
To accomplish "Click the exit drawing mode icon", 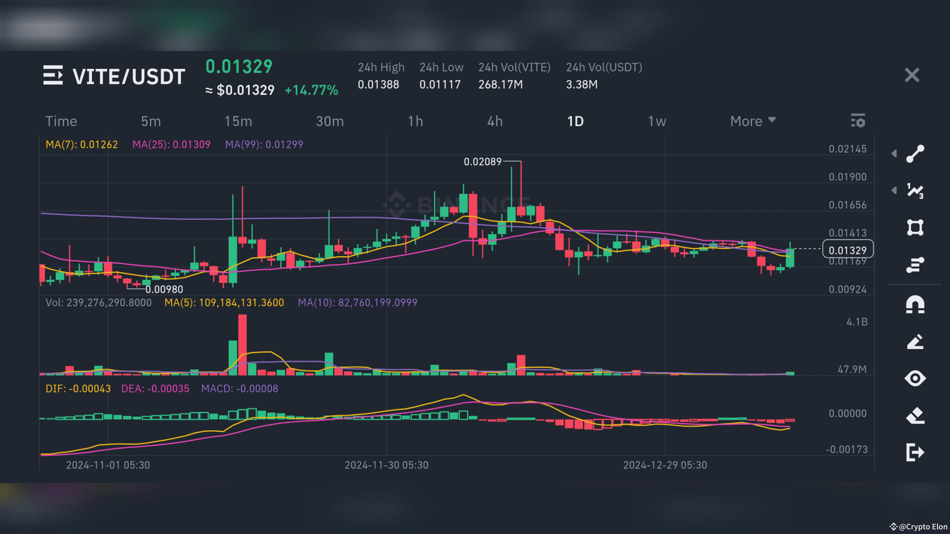I will pyautogui.click(x=915, y=452).
